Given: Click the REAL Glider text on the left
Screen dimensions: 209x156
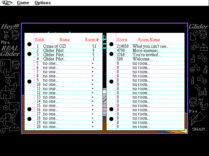Looking at the screenshot, I should click(x=10, y=51).
